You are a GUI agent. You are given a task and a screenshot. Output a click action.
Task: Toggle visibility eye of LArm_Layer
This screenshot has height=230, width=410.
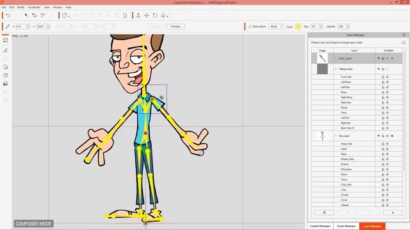coord(379,58)
